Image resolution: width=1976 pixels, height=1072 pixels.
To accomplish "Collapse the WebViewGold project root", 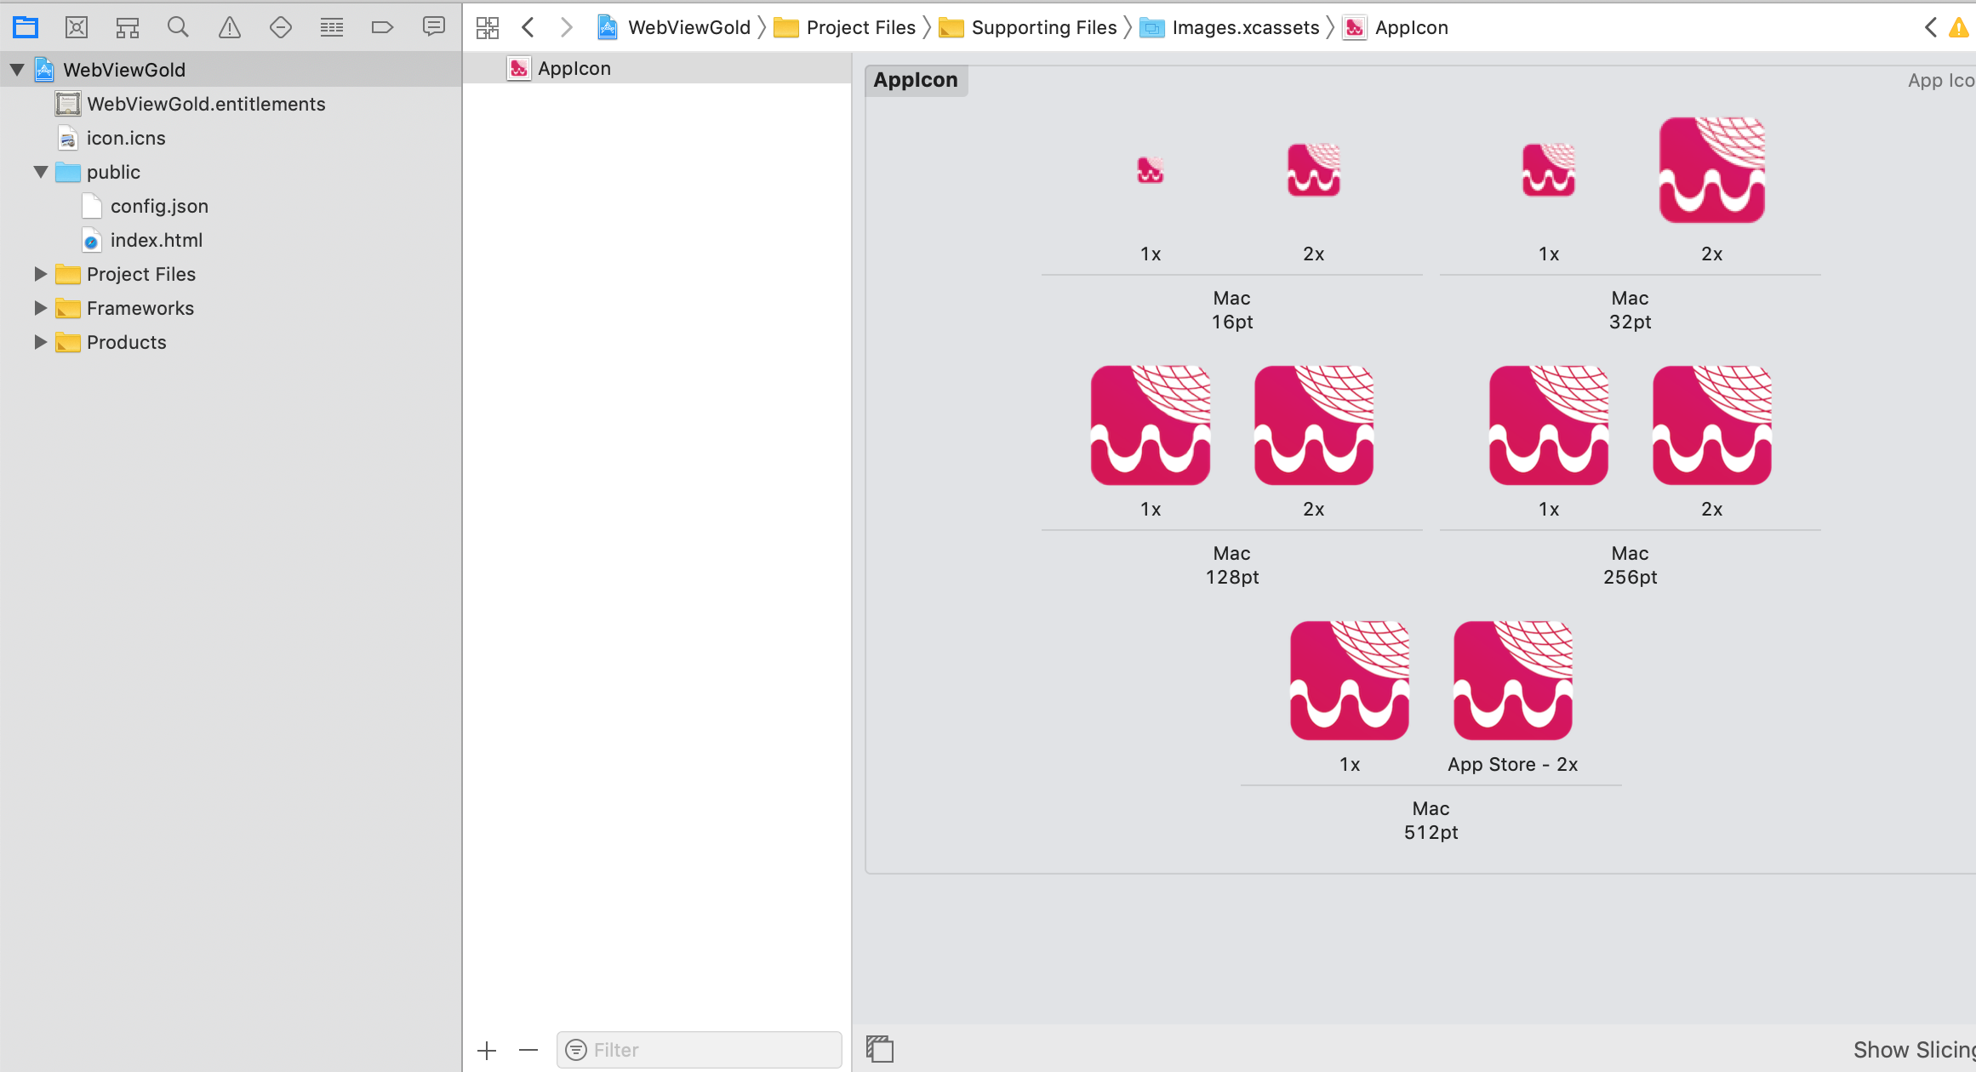I will 17,70.
